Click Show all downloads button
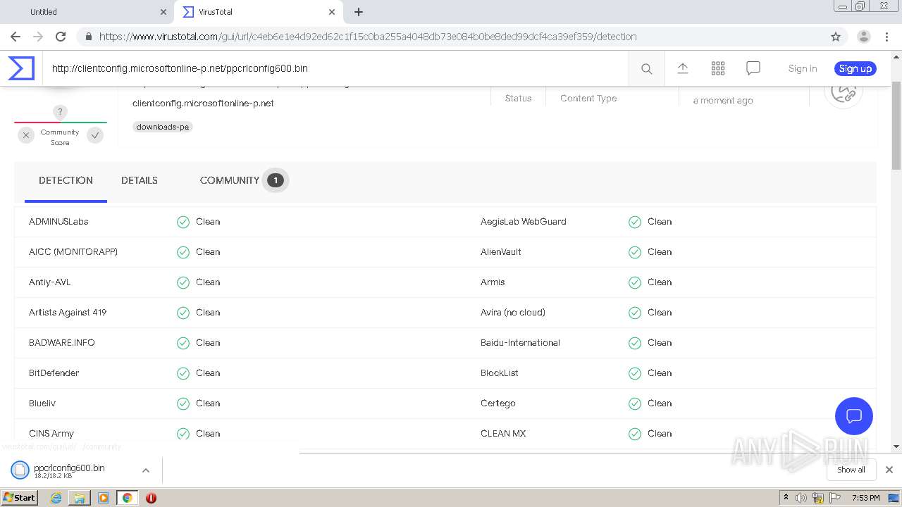Image resolution: width=902 pixels, height=507 pixels. coord(851,470)
